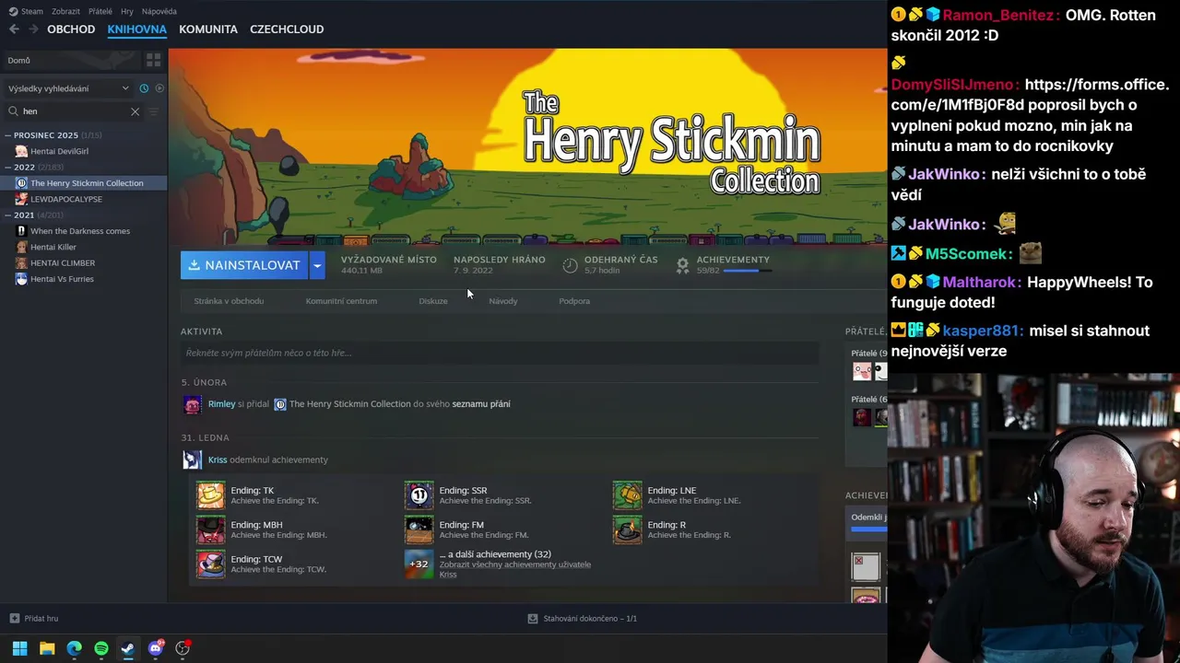The image size is (1180, 663).
Task: Open File Explorer from the taskbar
Action: pos(47,648)
